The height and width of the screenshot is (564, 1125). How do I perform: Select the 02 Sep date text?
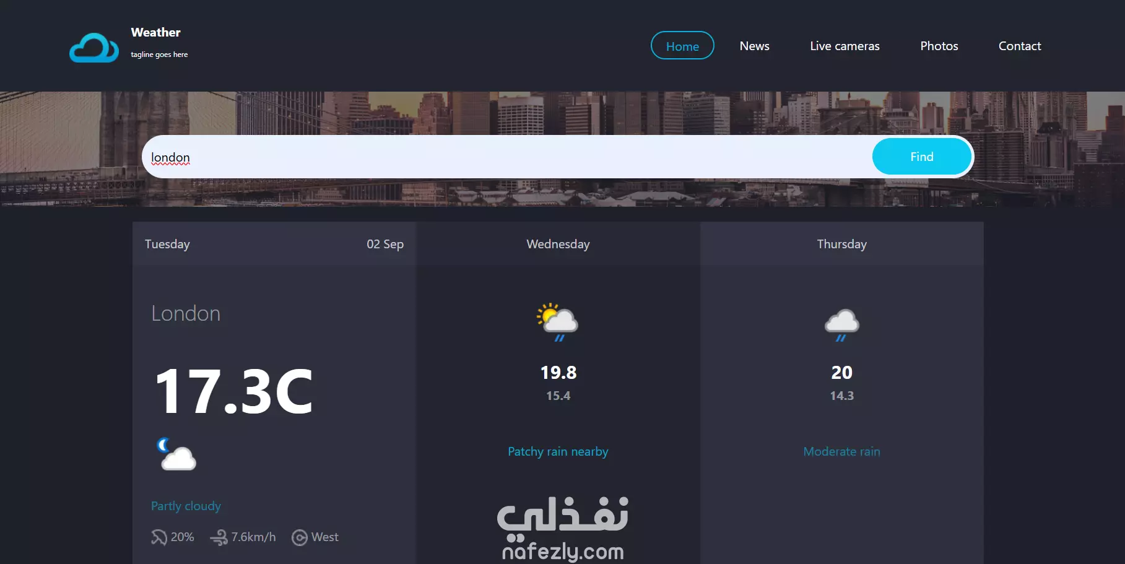(385, 244)
